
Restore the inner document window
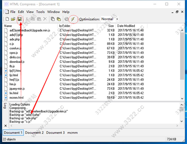(177, 12)
